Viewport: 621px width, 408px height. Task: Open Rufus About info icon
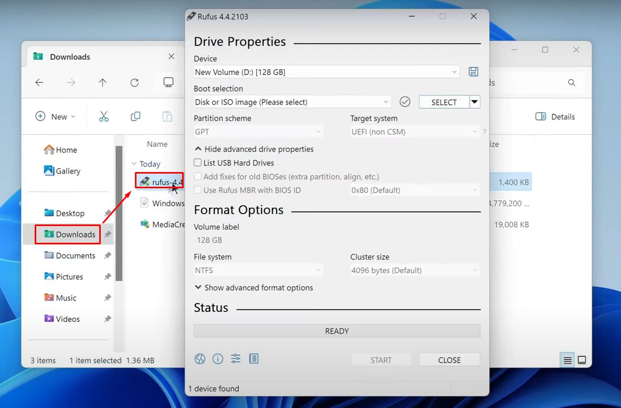[x=218, y=359]
